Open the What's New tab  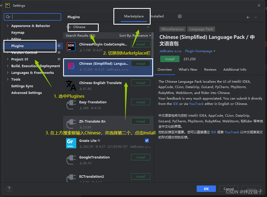coord(188,70)
